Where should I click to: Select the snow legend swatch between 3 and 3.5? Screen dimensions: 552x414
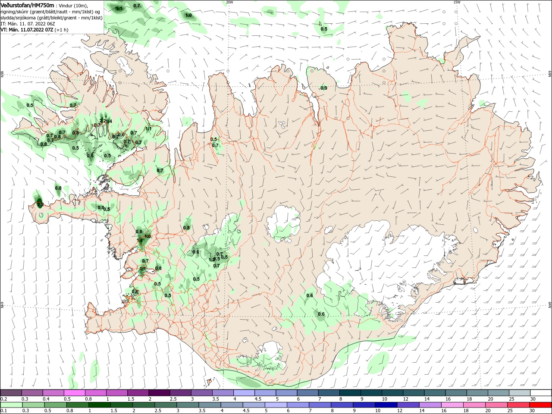(202, 393)
